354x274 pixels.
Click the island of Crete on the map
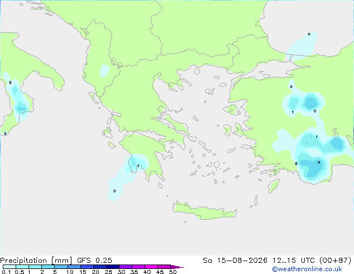coord(204,211)
